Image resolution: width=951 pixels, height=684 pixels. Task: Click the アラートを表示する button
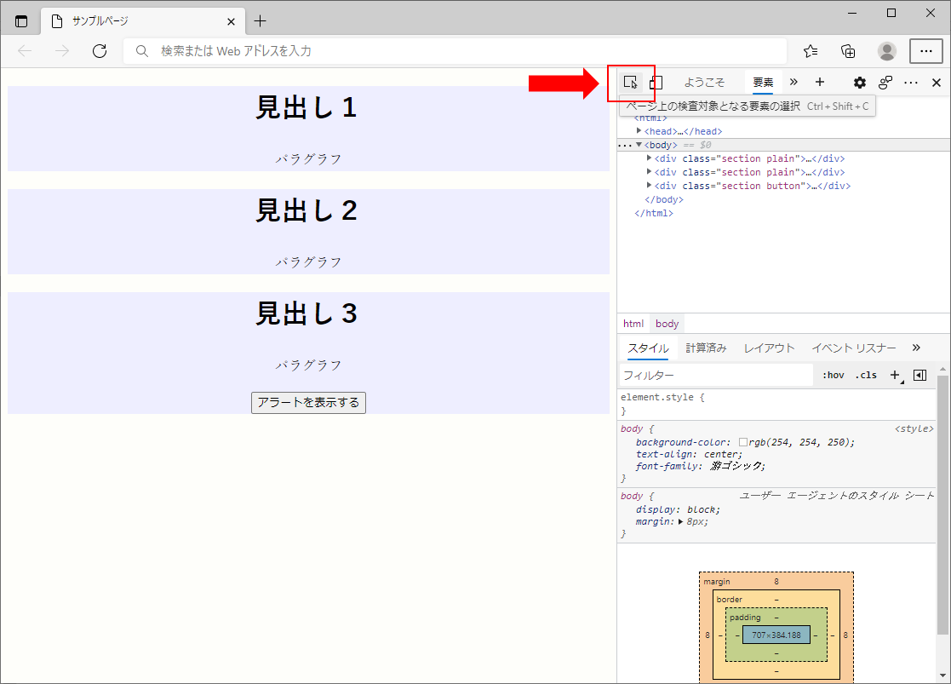[308, 403]
